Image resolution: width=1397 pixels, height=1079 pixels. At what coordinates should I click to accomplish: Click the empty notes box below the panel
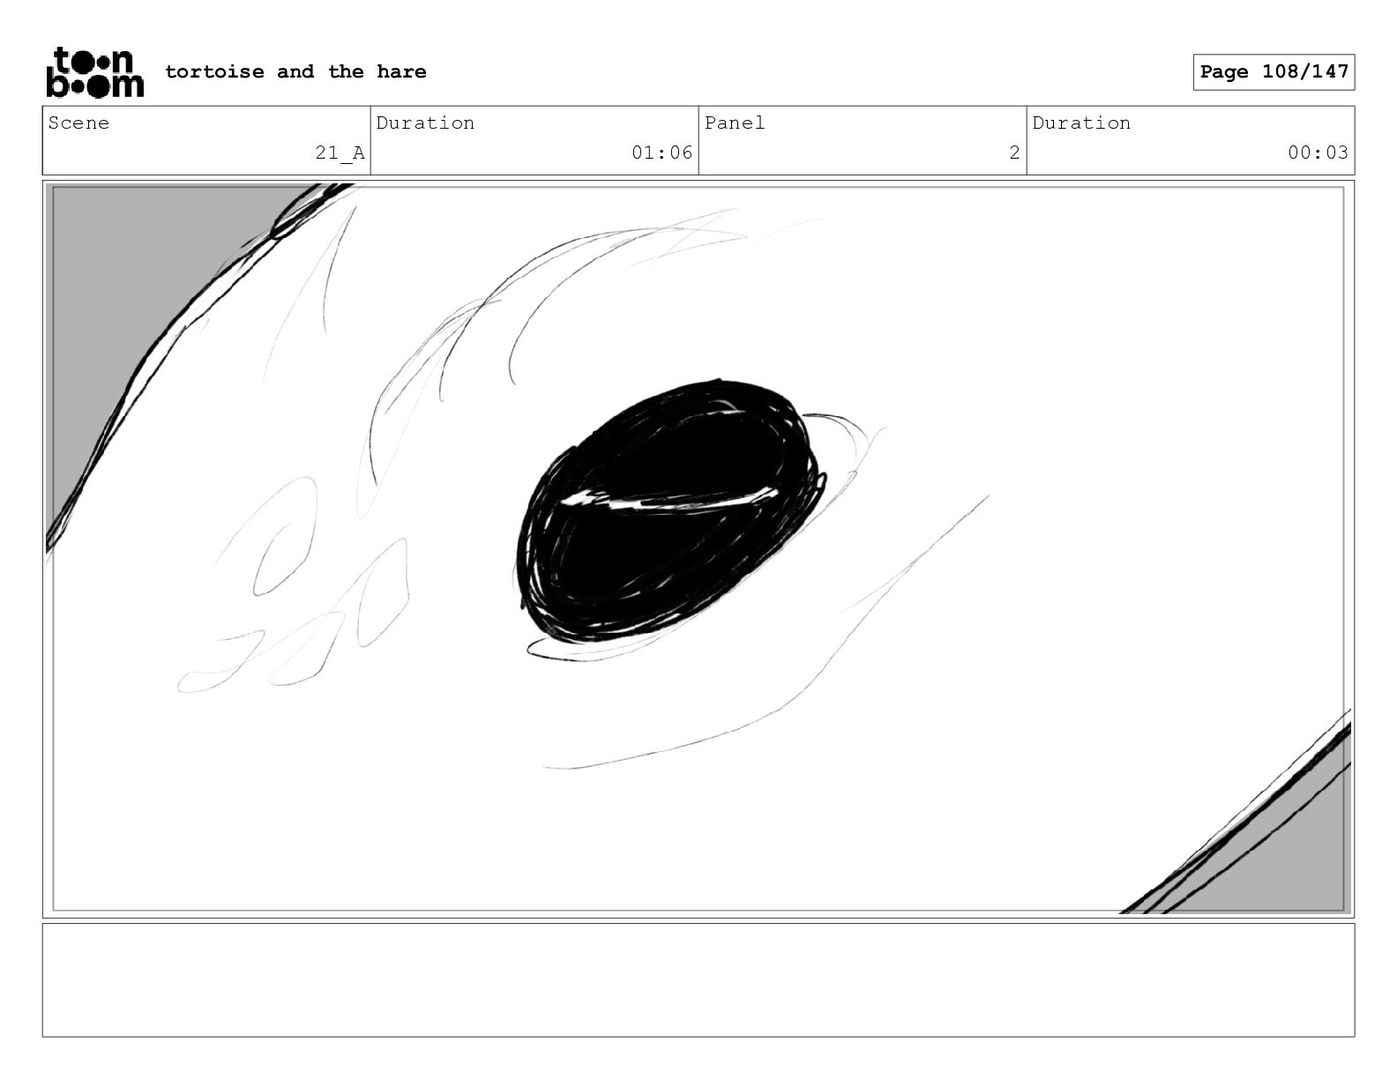point(698,979)
